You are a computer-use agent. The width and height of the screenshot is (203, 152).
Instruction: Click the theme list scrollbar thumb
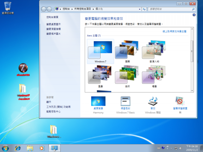click(x=192, y=51)
